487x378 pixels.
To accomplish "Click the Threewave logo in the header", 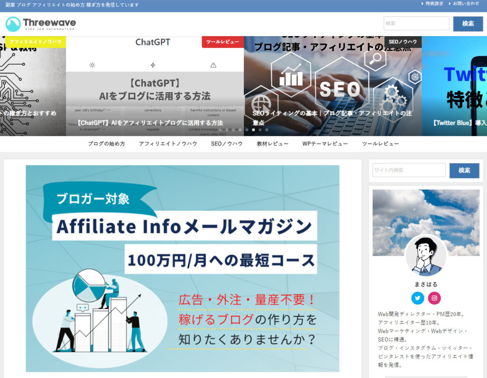I will tap(41, 24).
